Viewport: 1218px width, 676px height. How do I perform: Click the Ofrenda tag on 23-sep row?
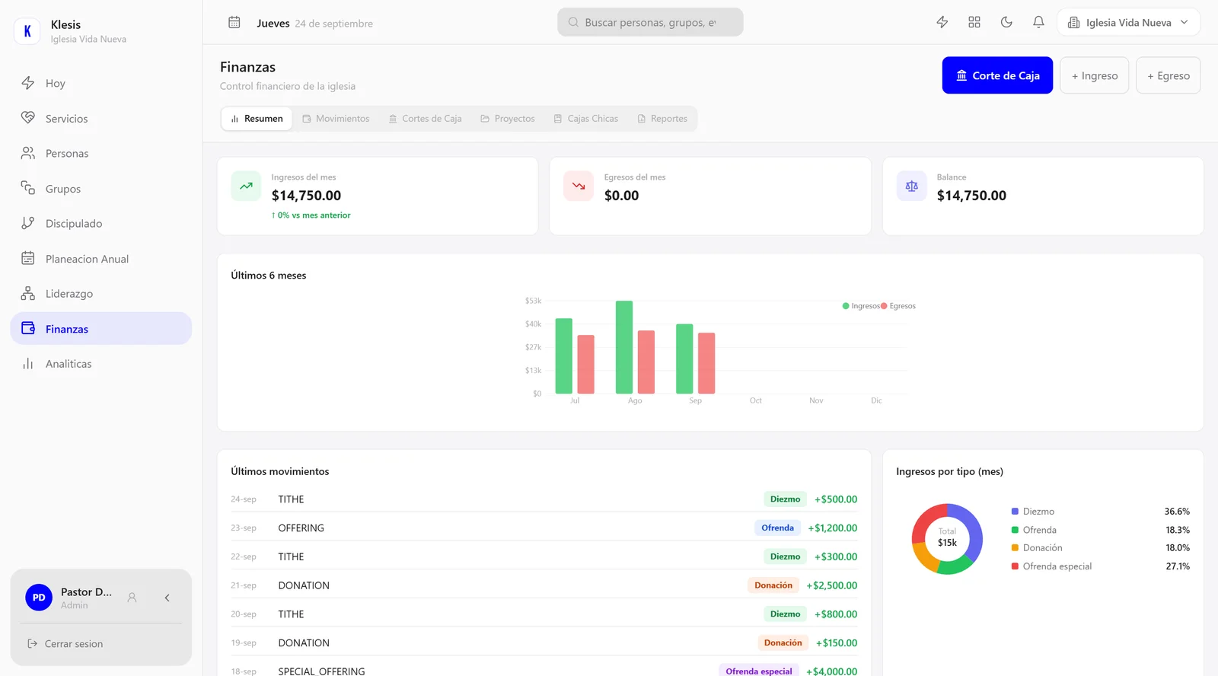[777, 528]
